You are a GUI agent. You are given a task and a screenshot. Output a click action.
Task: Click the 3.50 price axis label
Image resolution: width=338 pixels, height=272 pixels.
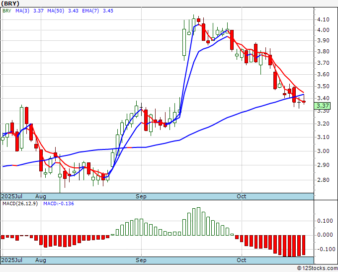[323, 86]
